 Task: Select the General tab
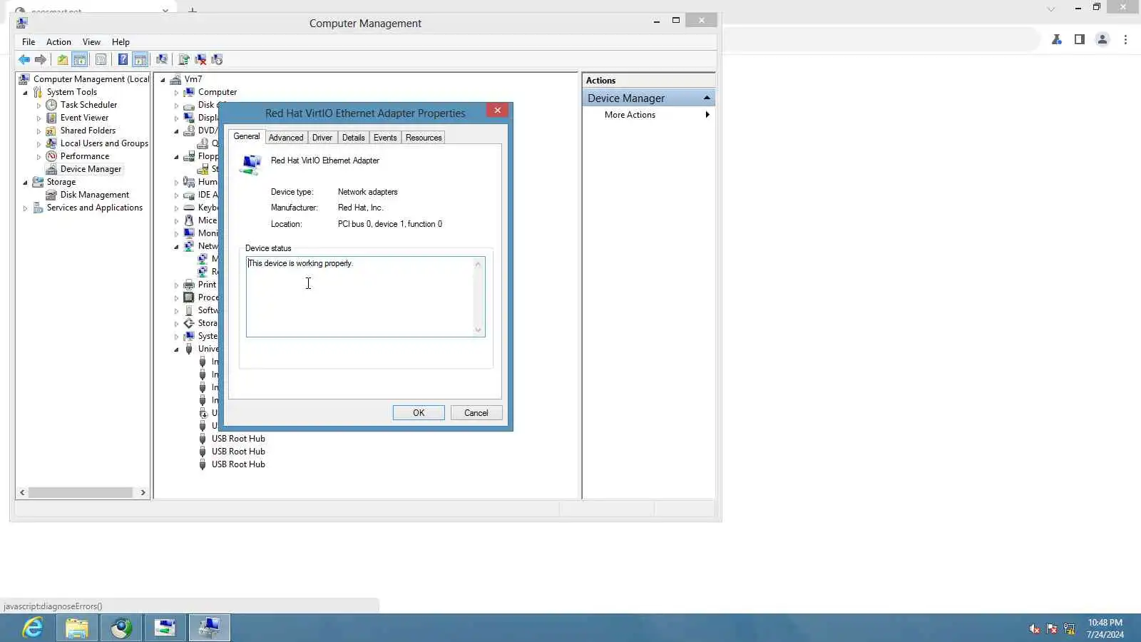coord(247,136)
